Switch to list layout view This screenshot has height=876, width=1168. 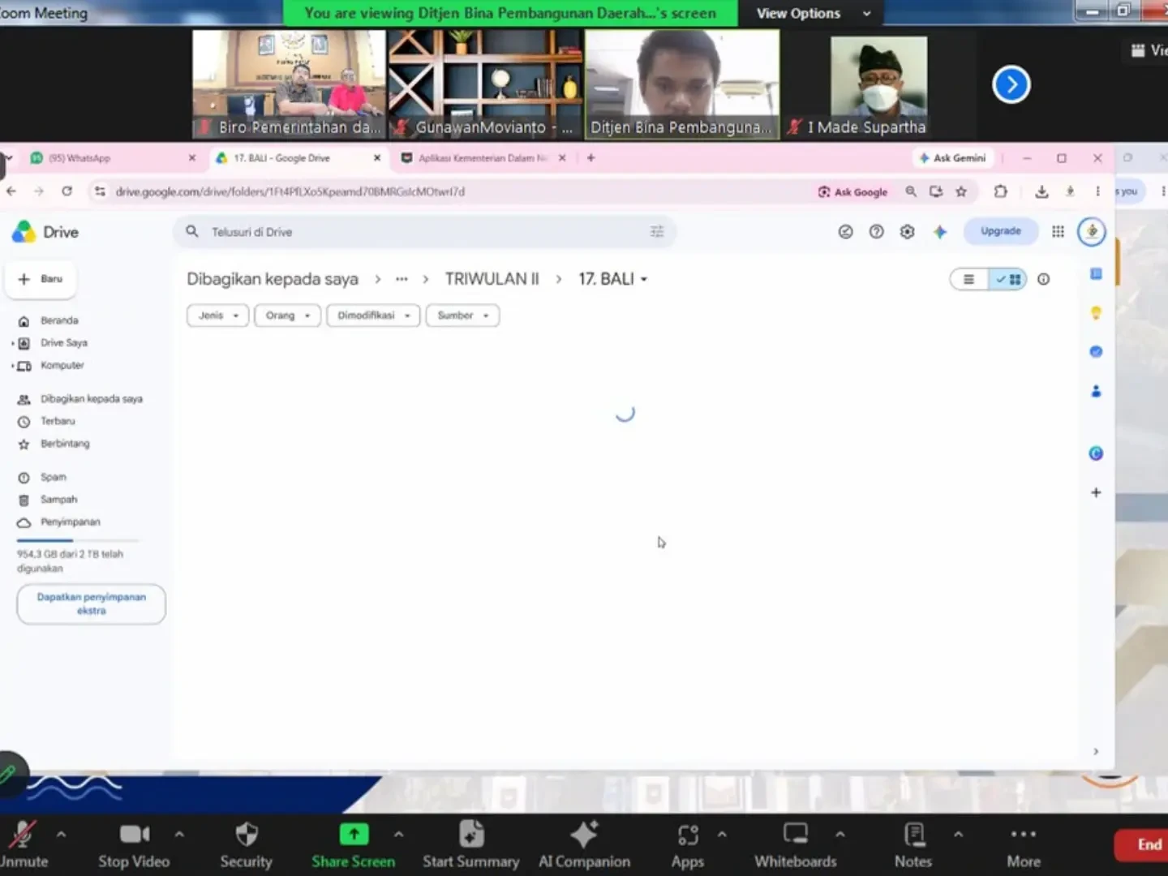pos(968,279)
